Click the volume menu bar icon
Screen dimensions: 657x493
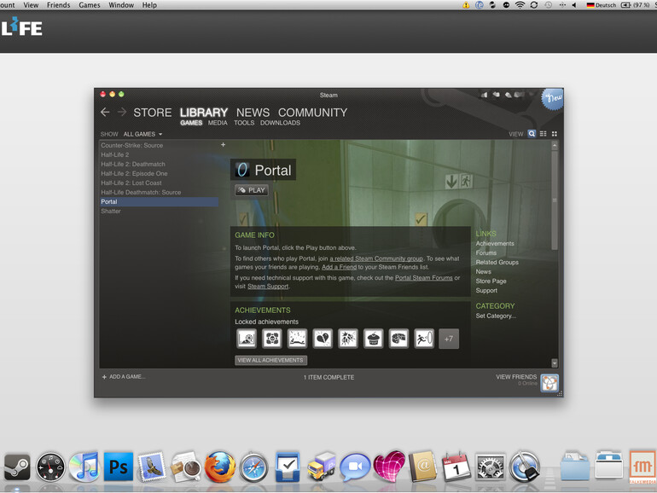coord(574,5)
